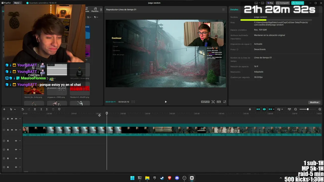Click the timeline zoom slider handle

click(x=308, y=109)
